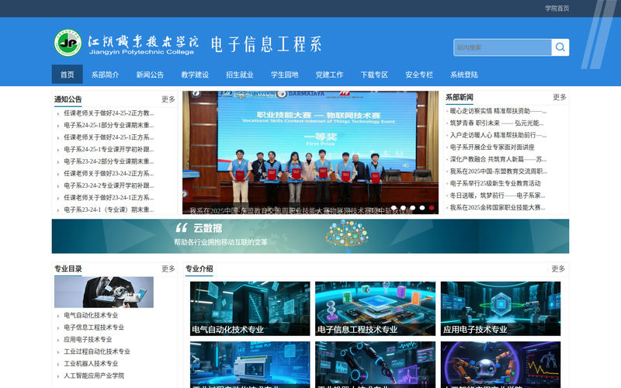This screenshot has height=388, width=621.
Task: Open notice 任课老师关于做好23-24-2正方系...
Action: tap(109, 173)
